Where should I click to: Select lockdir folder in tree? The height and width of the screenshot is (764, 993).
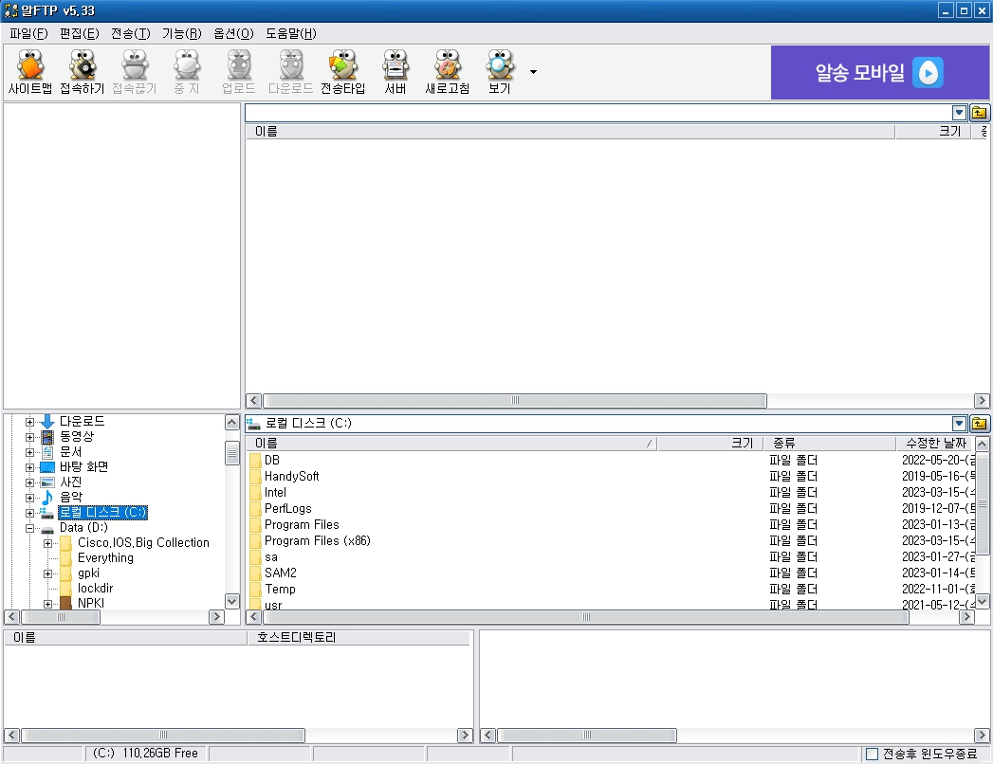(x=96, y=588)
